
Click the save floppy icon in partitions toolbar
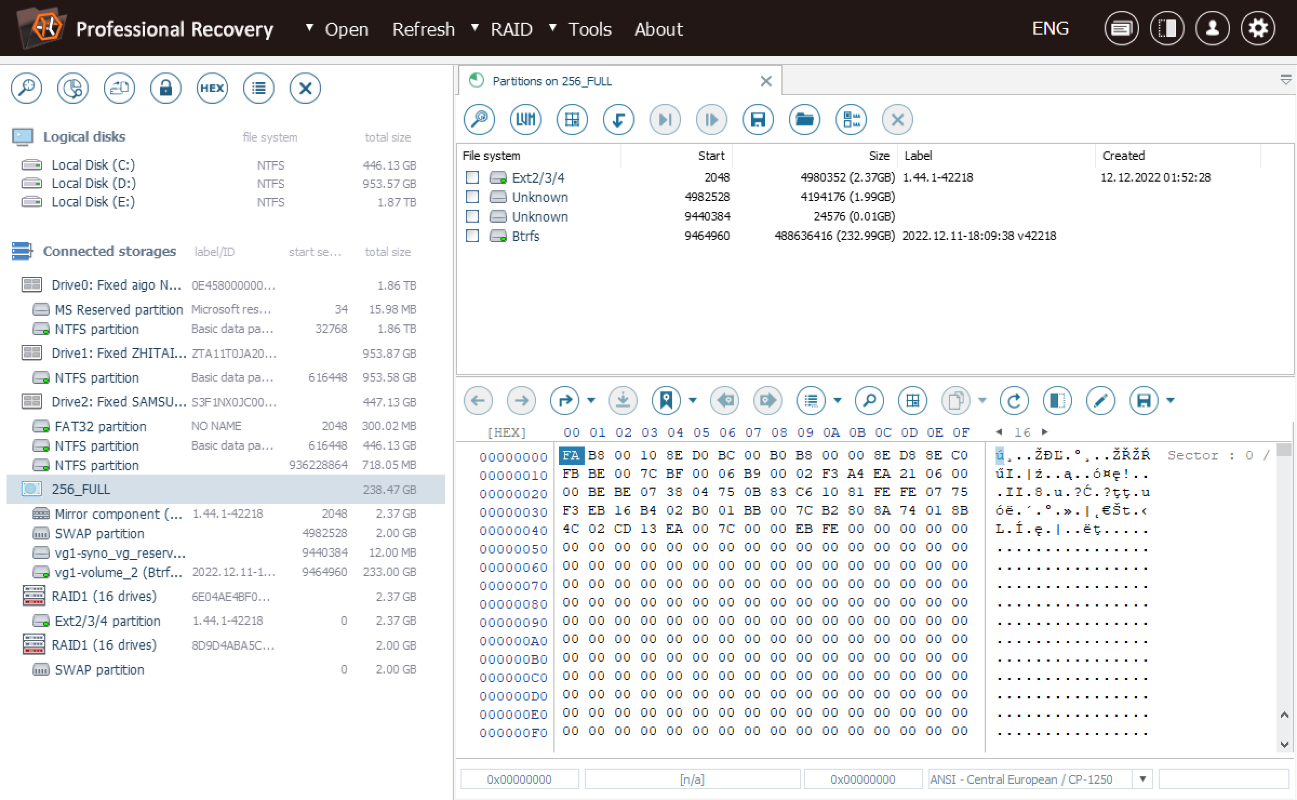758,119
